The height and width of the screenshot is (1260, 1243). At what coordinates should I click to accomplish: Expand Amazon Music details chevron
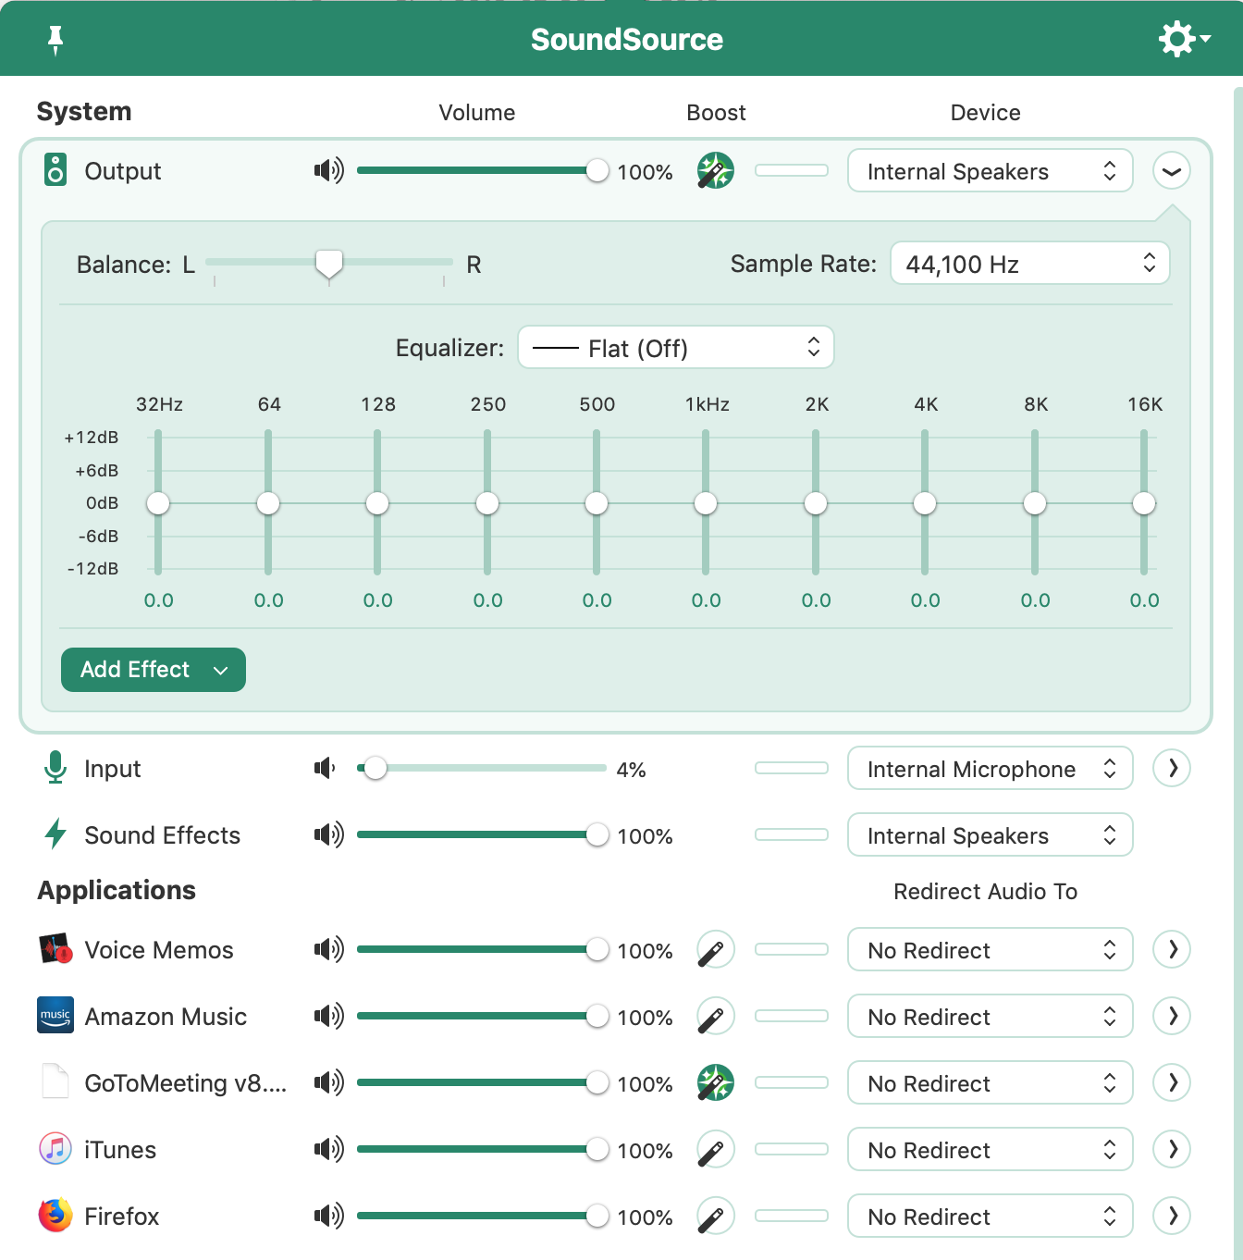(x=1172, y=1016)
